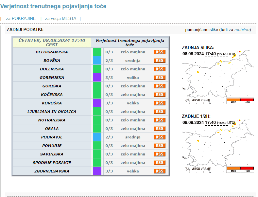Viewport: 258px width, 197px height.
Task: Click the Spodnje Posavje RSS icon
Action: 160,163
